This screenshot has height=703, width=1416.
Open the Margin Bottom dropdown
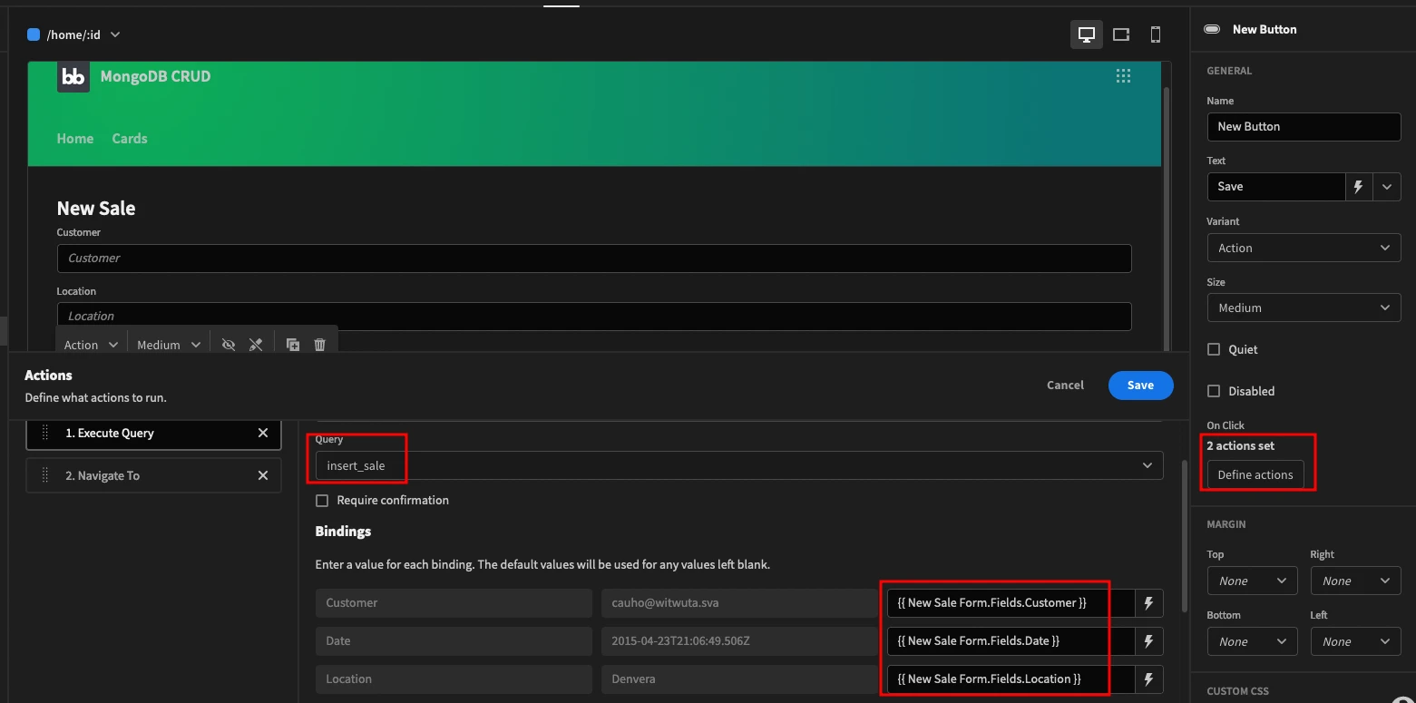click(1253, 641)
